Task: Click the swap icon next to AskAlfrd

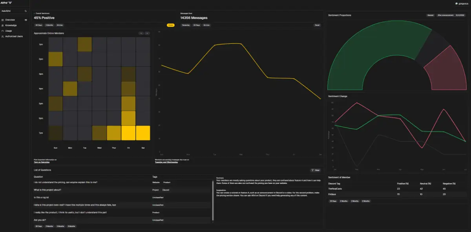Action: coord(26,11)
